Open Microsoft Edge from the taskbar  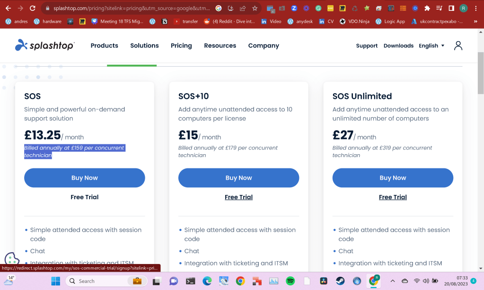(x=207, y=281)
